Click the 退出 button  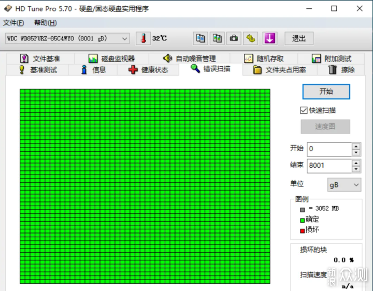coord(299,38)
